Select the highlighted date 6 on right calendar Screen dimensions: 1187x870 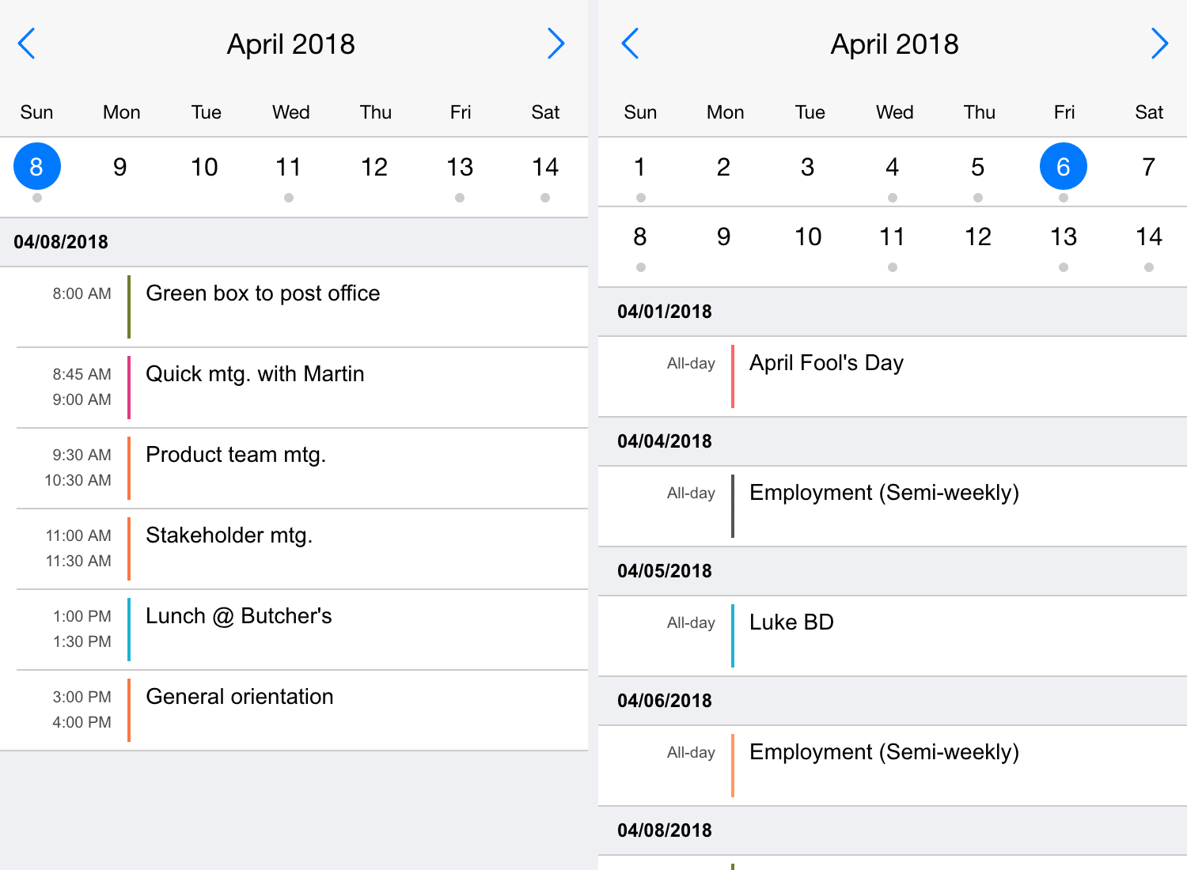1064,166
